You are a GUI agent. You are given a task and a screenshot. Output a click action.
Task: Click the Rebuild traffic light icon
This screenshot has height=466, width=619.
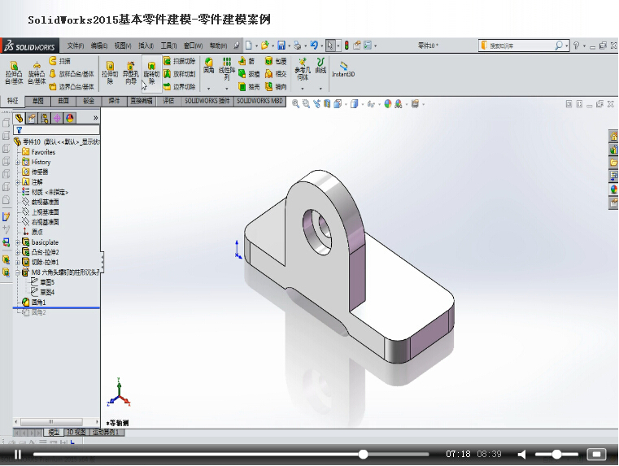(347, 46)
